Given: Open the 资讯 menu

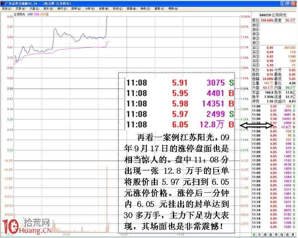Looking at the screenshot, I should tap(117, 9).
